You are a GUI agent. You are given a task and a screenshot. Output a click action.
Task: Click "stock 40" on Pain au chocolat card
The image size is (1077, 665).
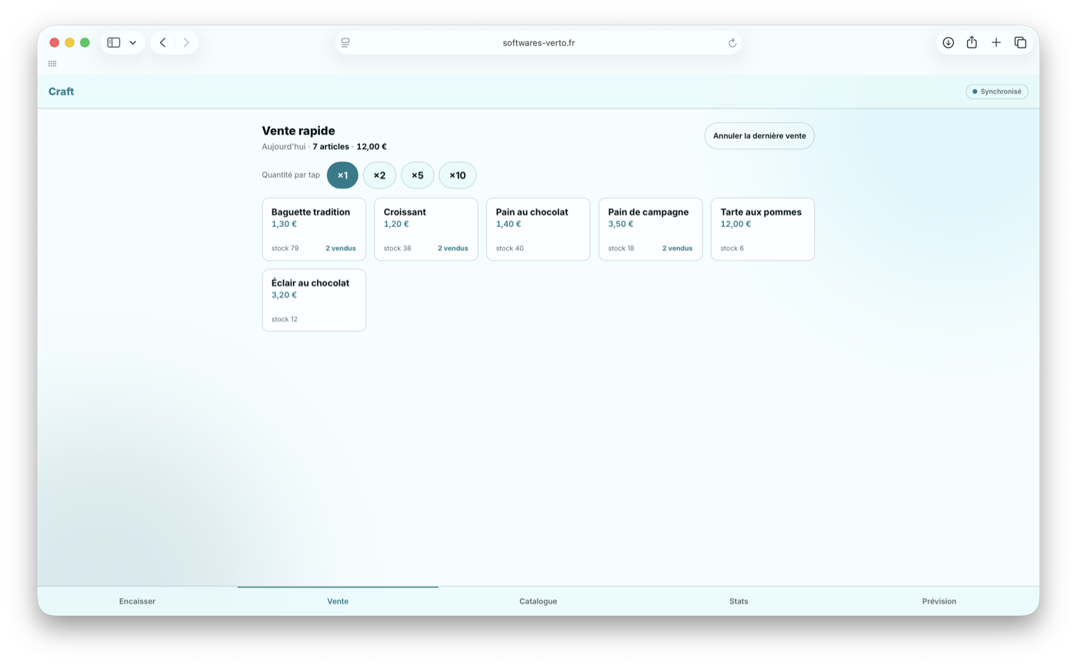pyautogui.click(x=510, y=249)
